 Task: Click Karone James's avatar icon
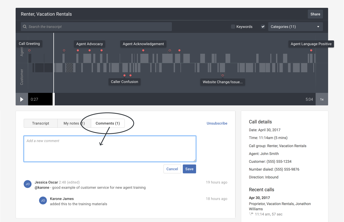43,200
